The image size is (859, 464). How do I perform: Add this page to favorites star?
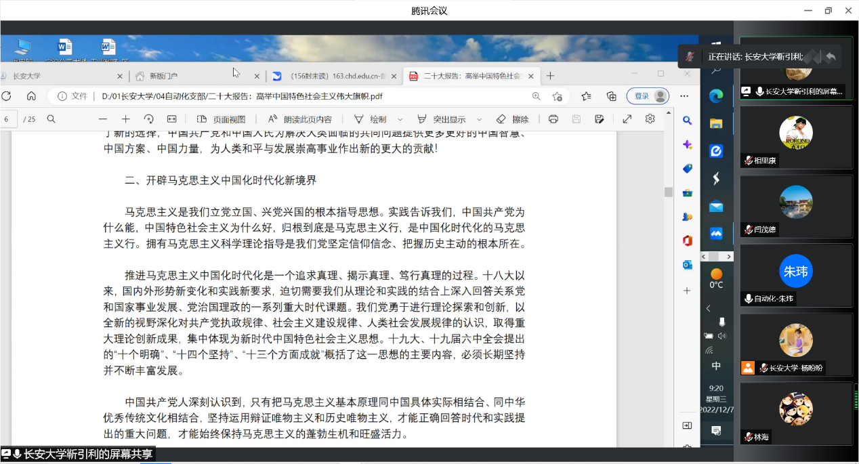coord(558,96)
